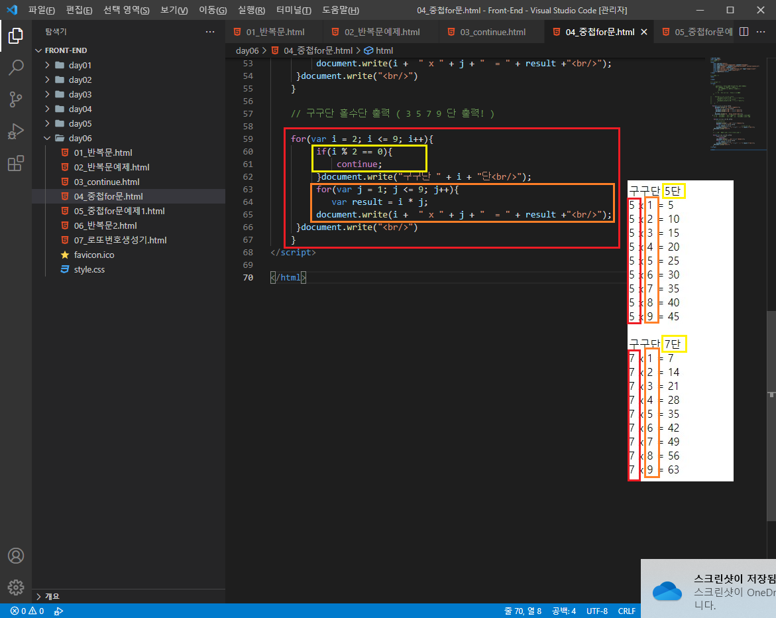The image size is (776, 618).
Task: Open the Manage gear icon
Action: [16, 587]
